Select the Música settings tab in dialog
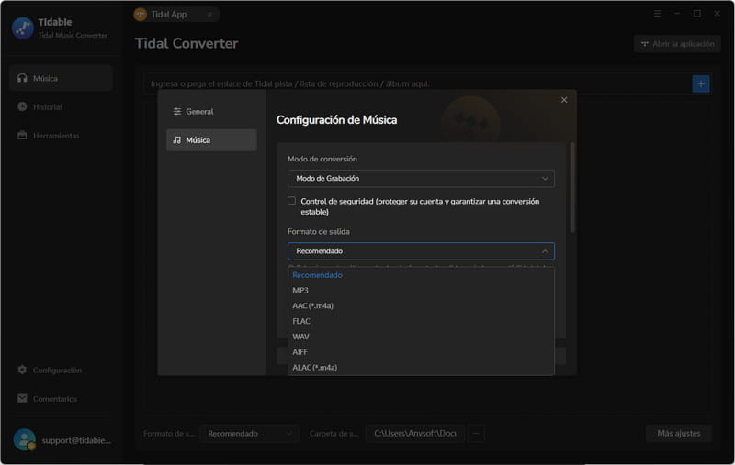 211,140
